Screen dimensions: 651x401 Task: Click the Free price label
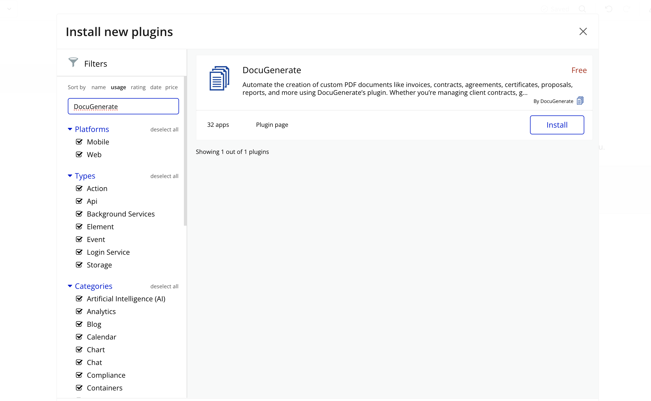coord(579,70)
